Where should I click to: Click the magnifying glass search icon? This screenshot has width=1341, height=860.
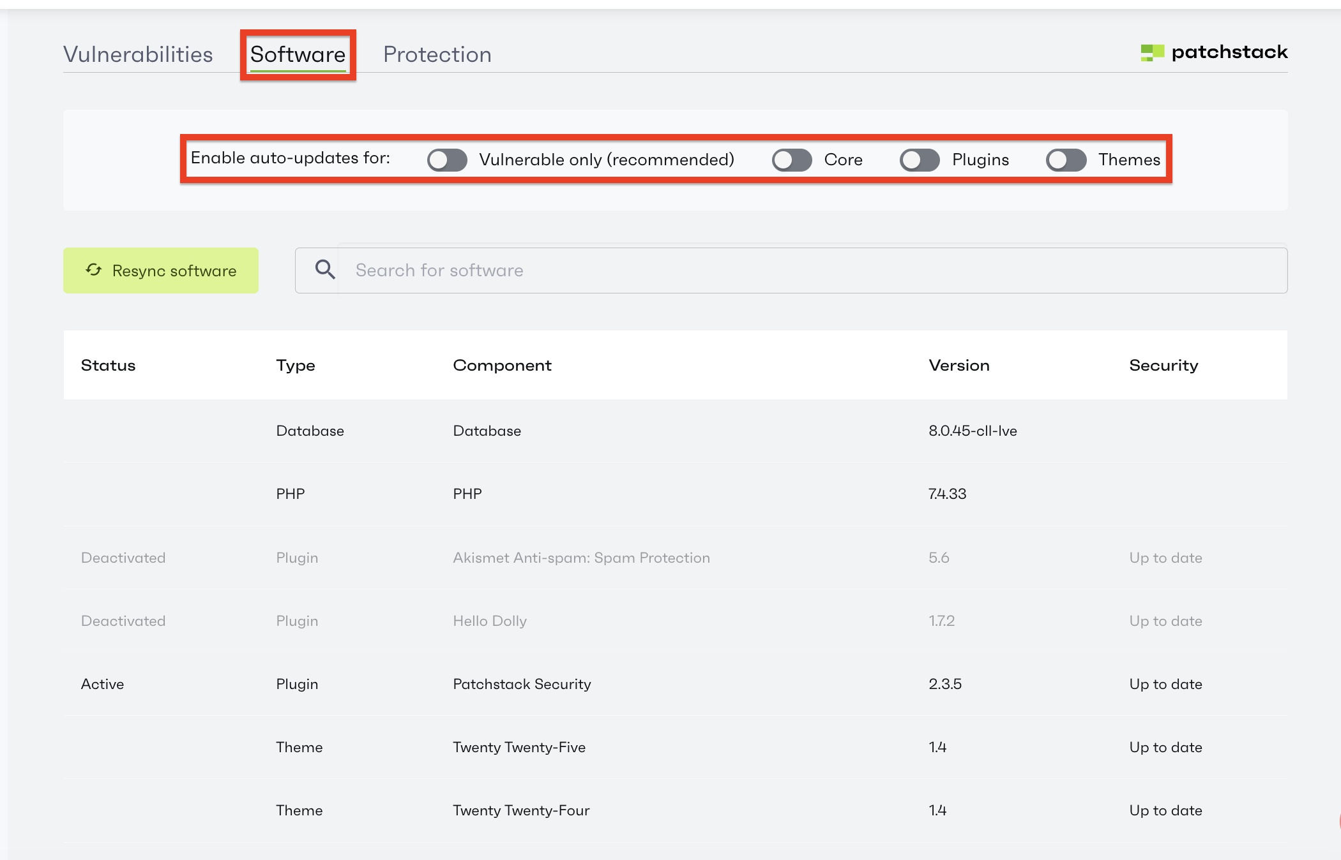pos(325,270)
